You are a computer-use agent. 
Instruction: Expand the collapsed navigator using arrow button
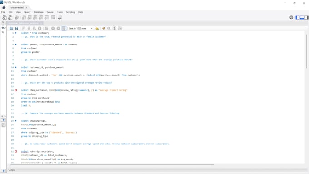4,120
